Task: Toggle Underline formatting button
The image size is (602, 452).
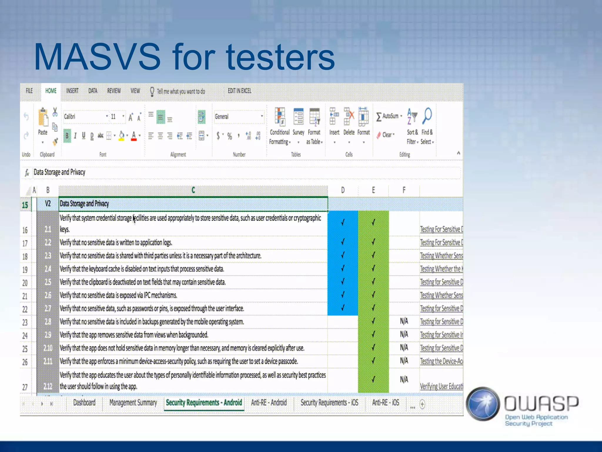Action: [x=84, y=135]
